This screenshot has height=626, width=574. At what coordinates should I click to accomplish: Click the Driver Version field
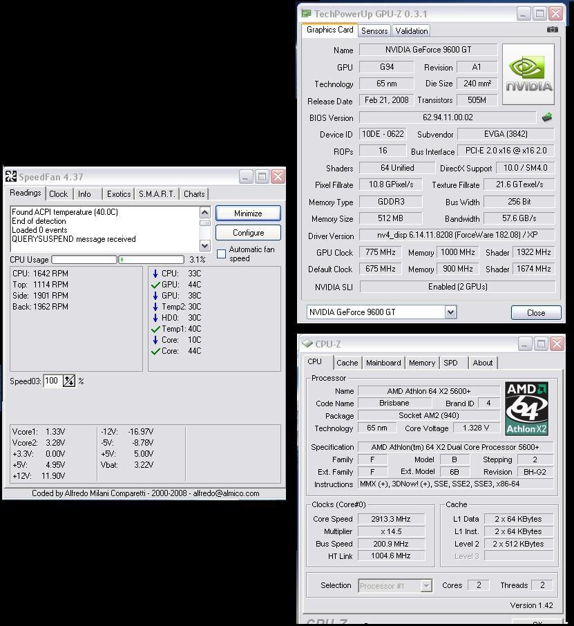[457, 235]
